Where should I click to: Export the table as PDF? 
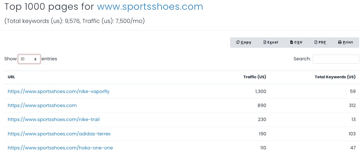coord(320,42)
